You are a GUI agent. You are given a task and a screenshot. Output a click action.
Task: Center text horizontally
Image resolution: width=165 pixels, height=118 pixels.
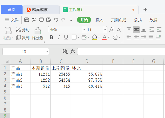[x=136, y=37]
